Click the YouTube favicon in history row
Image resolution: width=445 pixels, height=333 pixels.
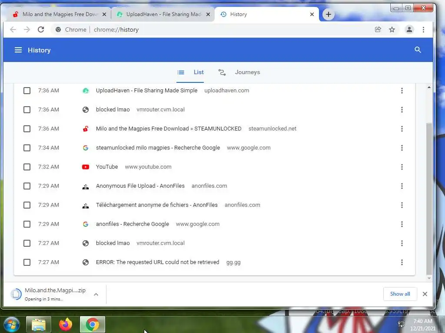pos(86,167)
